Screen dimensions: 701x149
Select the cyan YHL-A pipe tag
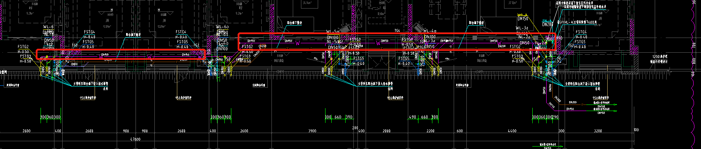(547, 20)
